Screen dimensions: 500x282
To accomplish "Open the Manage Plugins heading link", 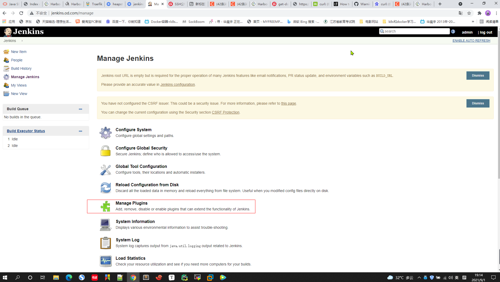I will point(131,203).
